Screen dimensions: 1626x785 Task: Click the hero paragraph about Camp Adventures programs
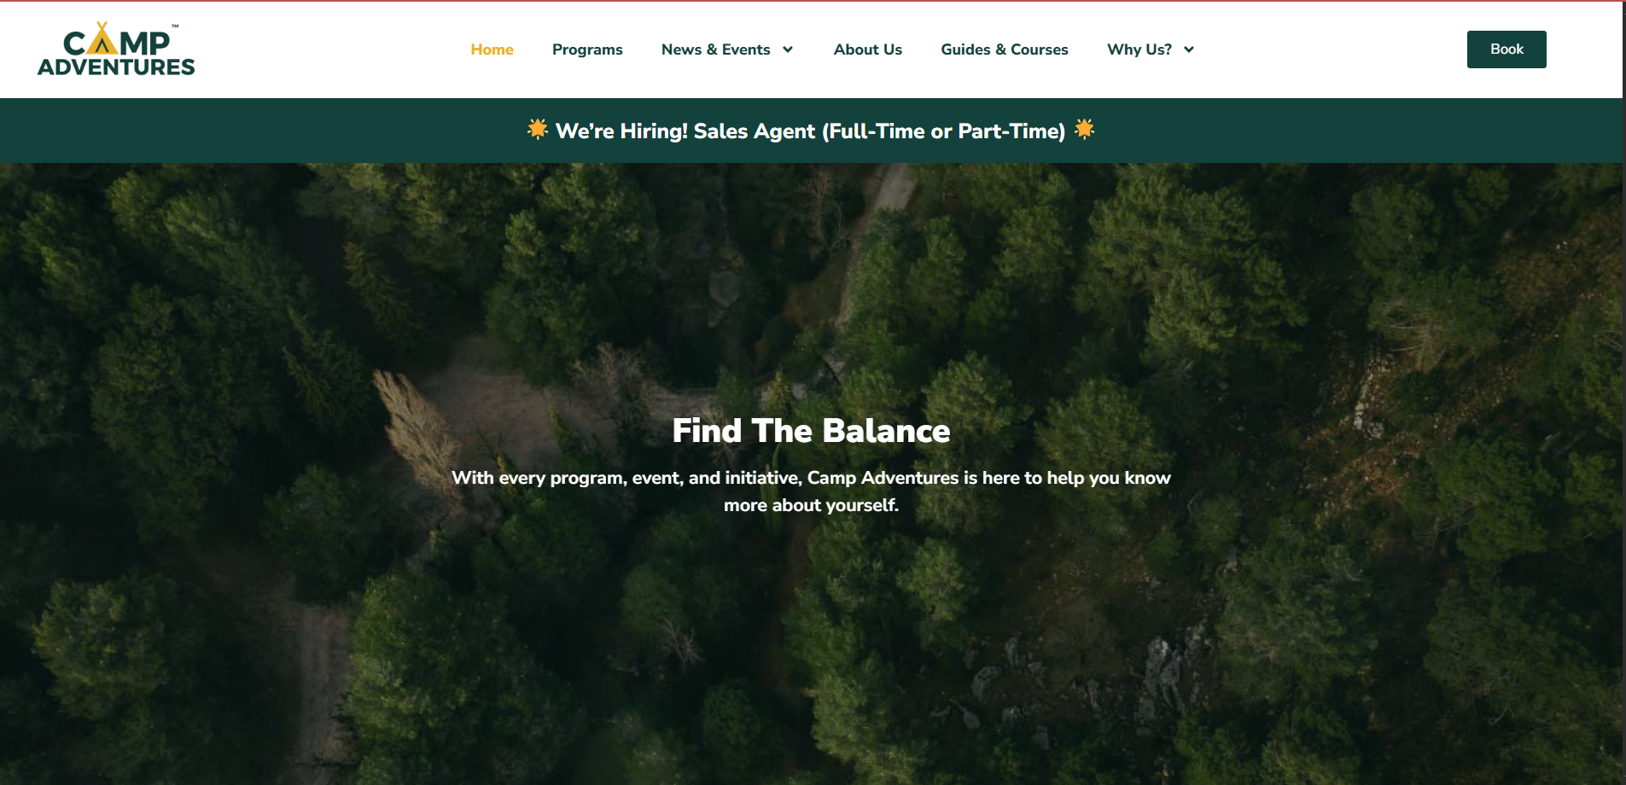point(811,491)
